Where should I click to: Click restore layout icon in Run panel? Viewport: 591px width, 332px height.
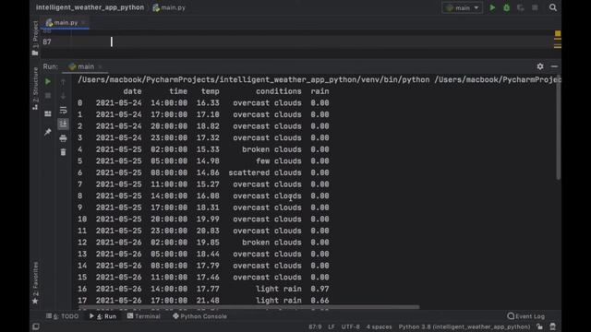48,113
